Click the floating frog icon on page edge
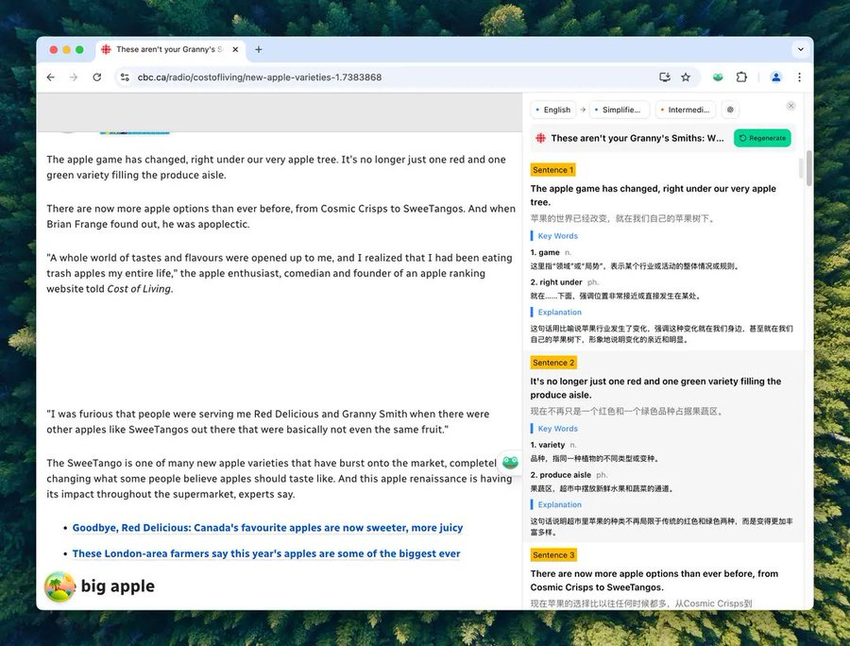This screenshot has width=850, height=646. [510, 462]
